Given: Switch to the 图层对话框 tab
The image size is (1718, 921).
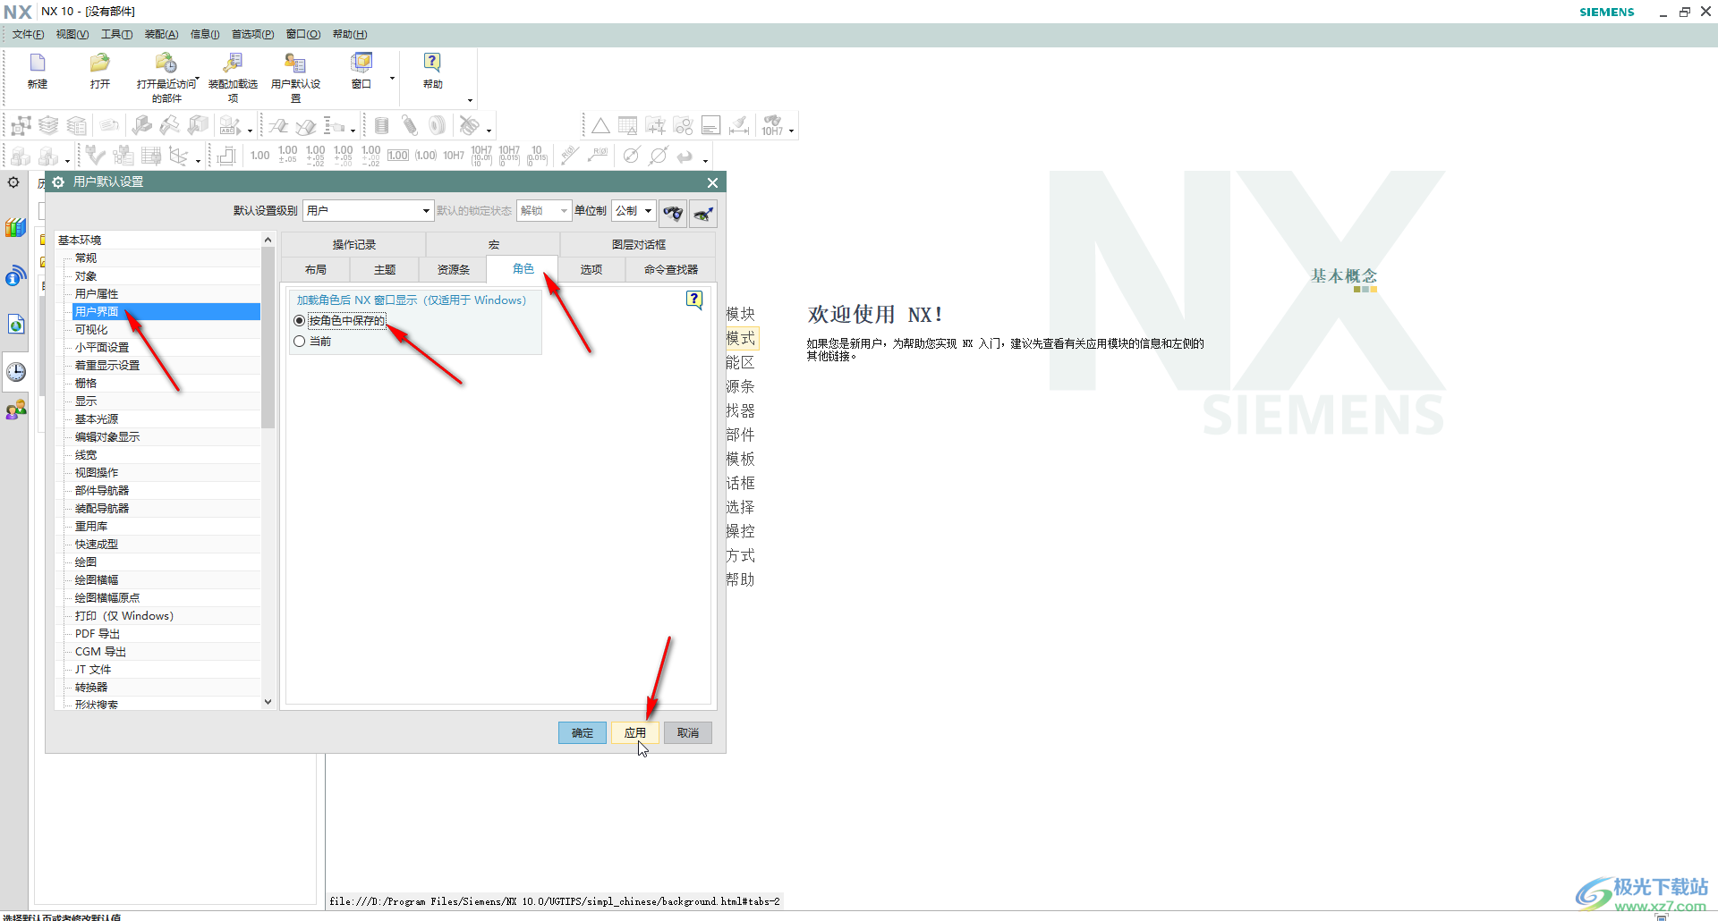Looking at the screenshot, I should tap(639, 244).
